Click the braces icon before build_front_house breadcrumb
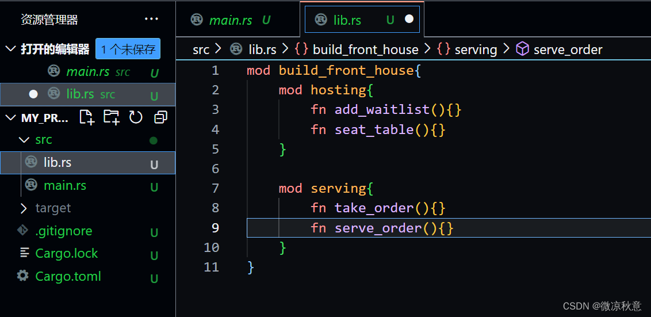Screen dimensions: 651x317 point(301,49)
